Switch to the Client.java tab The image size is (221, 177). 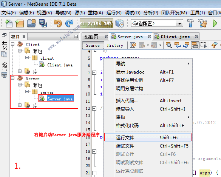(x=175, y=37)
